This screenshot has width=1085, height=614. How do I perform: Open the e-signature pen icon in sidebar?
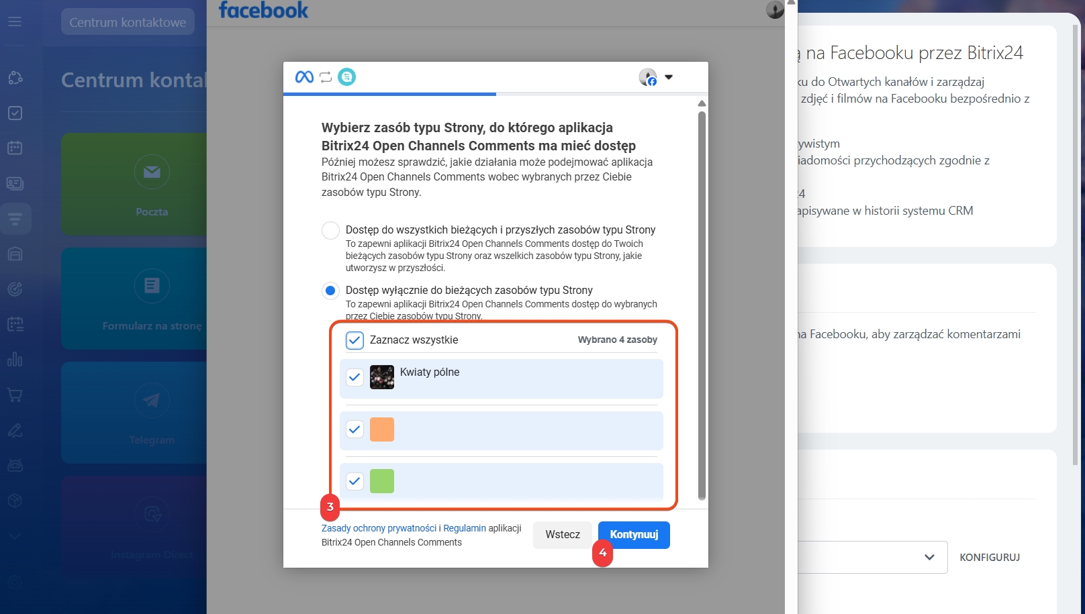tap(15, 430)
